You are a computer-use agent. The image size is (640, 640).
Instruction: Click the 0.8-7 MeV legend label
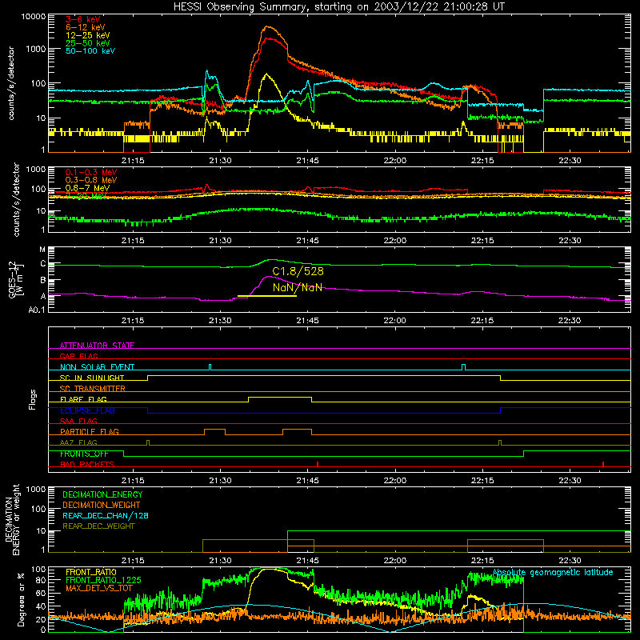tap(87, 188)
